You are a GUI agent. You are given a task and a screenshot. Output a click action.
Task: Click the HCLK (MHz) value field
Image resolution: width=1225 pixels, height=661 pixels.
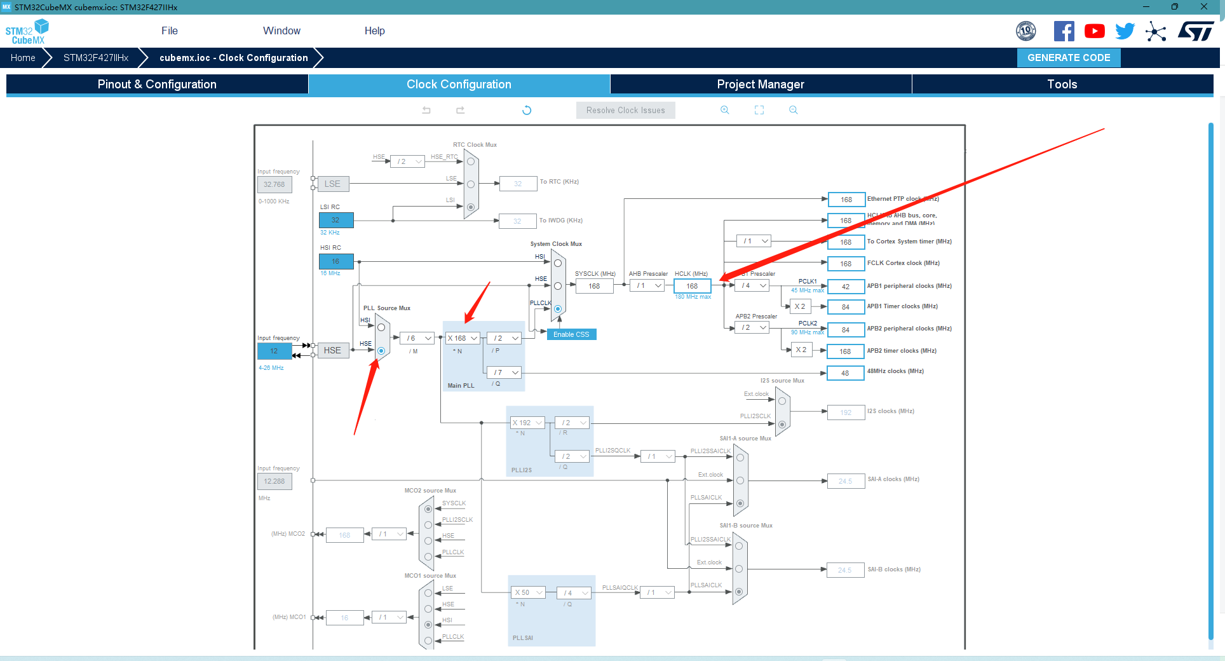[x=692, y=286]
